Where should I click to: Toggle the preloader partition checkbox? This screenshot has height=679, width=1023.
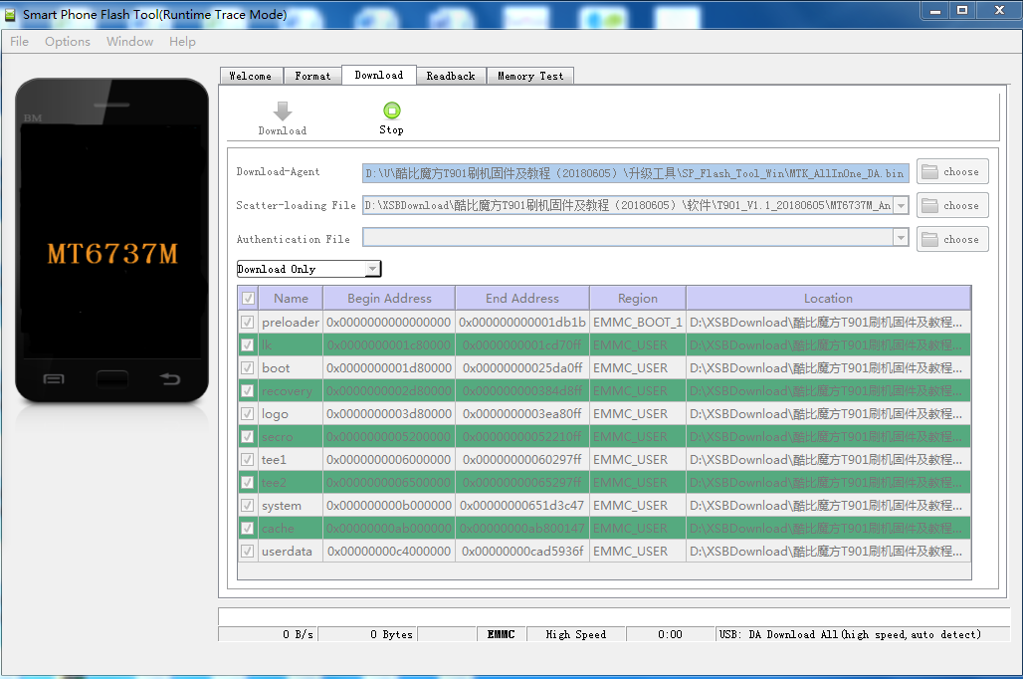(x=248, y=323)
